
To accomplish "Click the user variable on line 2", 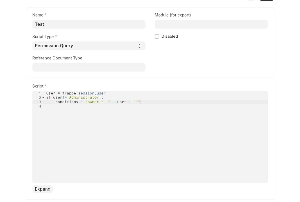I will click(x=57, y=97).
